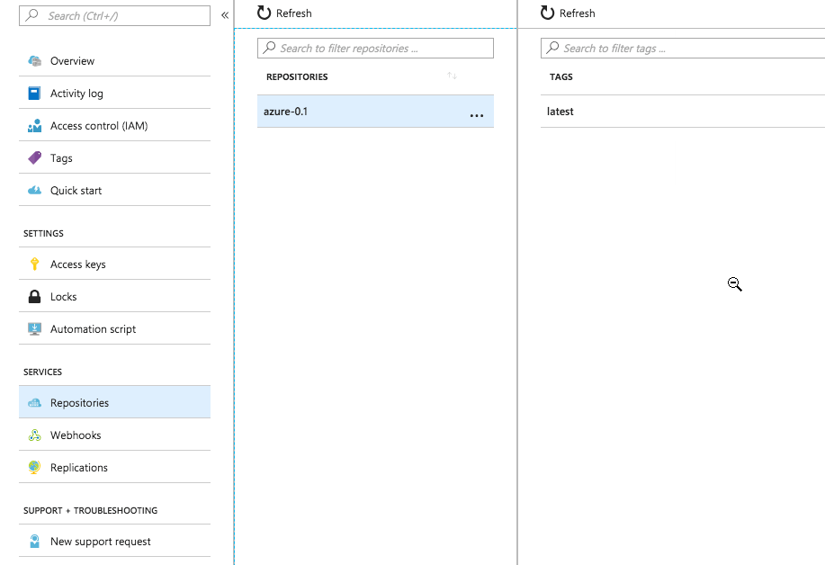Viewport: 825px width, 565px height.
Task: Click the Search to filter repositories field
Action: coord(375,49)
